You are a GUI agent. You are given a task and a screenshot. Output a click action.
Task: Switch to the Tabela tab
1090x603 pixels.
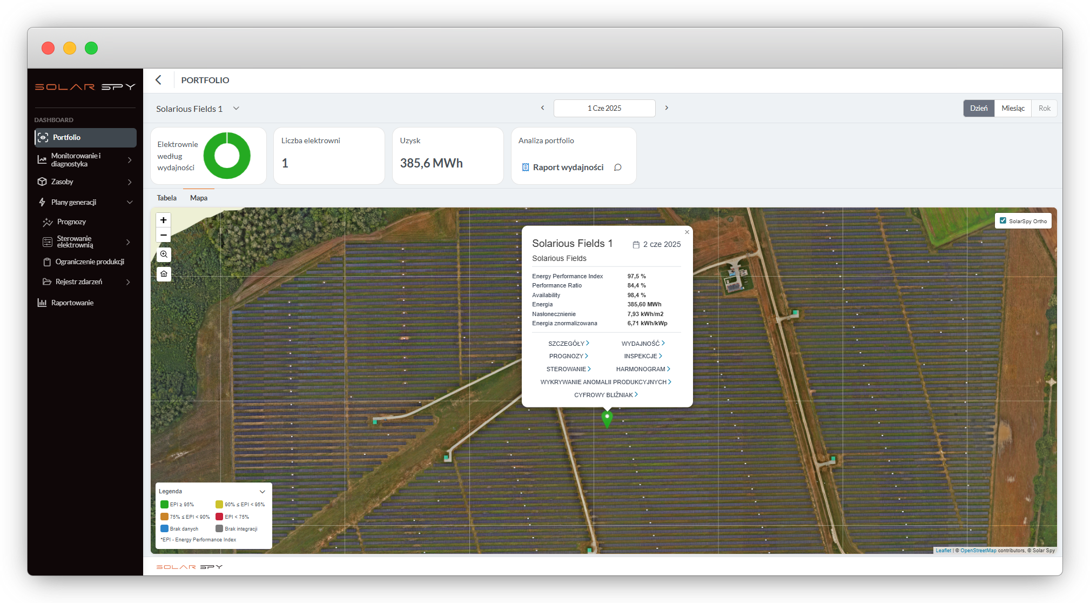click(166, 198)
